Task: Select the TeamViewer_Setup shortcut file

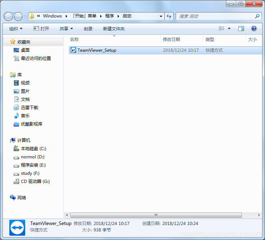Action: tap(165, 50)
